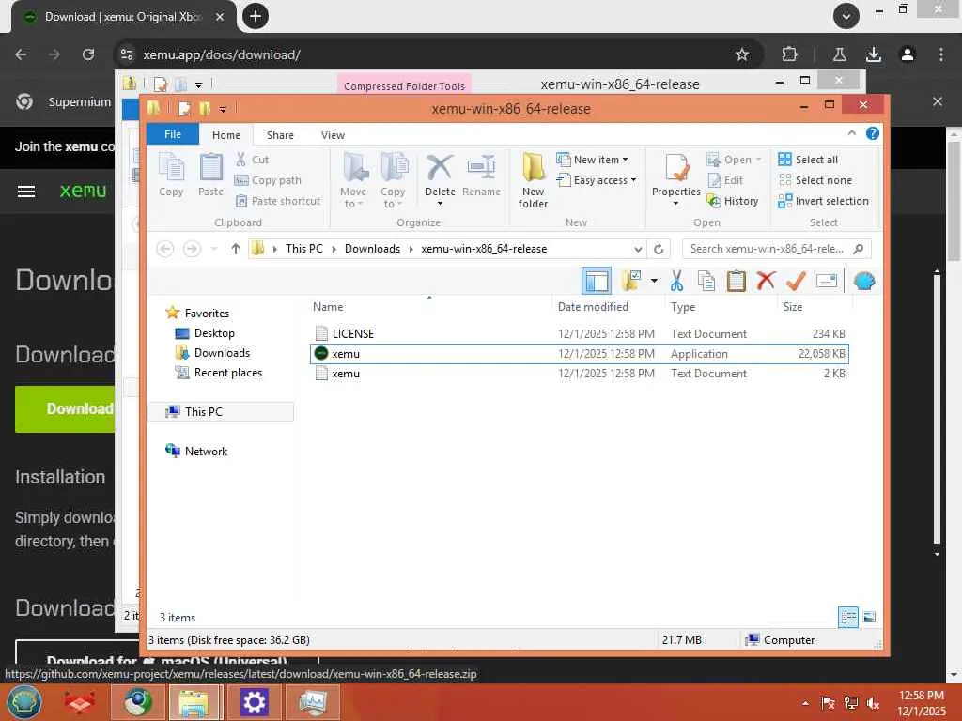Switch to Details view in the status bar

(848, 617)
